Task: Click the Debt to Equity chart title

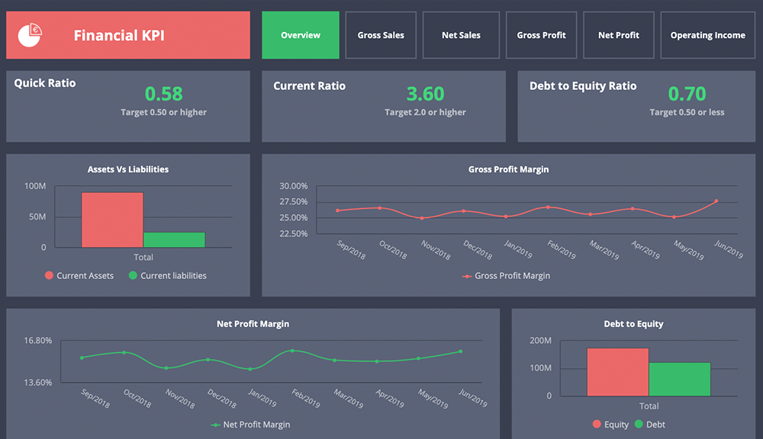Action: click(x=633, y=324)
